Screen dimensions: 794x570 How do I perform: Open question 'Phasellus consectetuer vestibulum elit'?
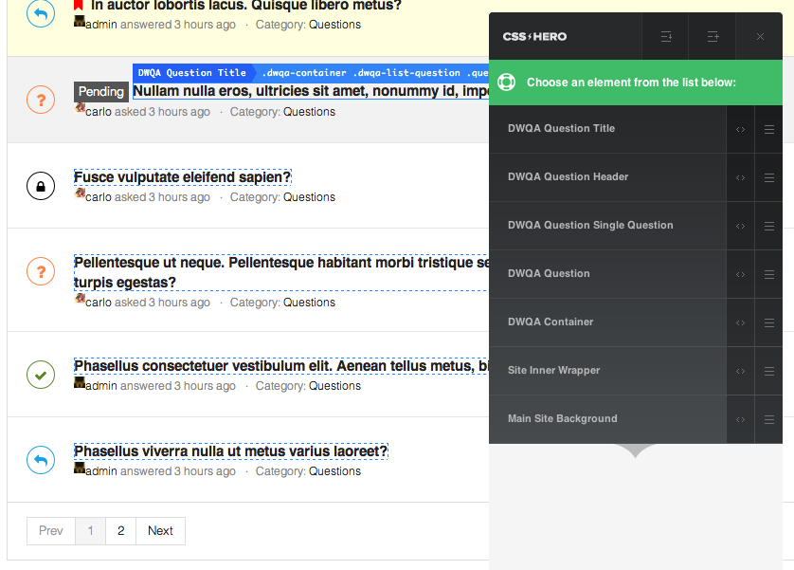click(281, 366)
